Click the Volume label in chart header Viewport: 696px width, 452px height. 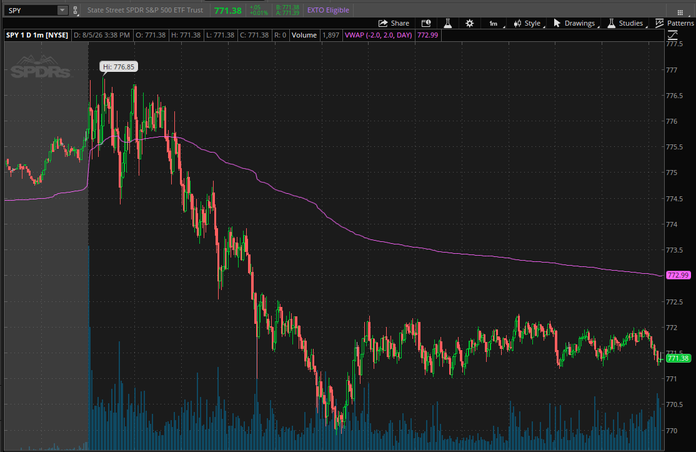pyautogui.click(x=304, y=35)
